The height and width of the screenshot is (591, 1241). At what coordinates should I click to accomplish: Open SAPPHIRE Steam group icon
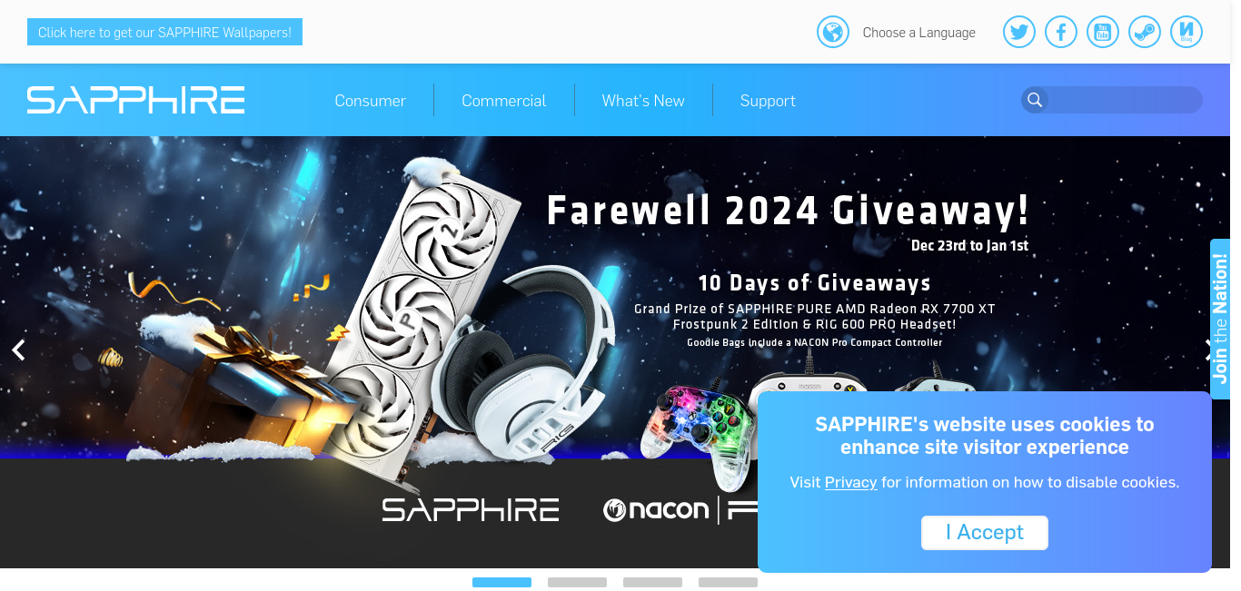click(x=1145, y=33)
